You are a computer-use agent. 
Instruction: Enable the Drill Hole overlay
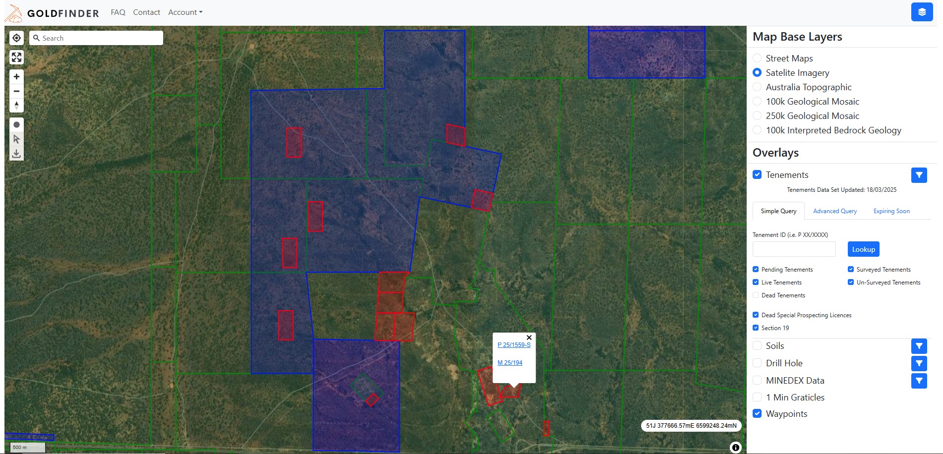coord(757,363)
